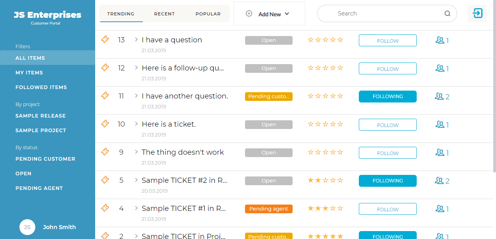
Task: Click the ticket icon for item 13
Action: 105,40
